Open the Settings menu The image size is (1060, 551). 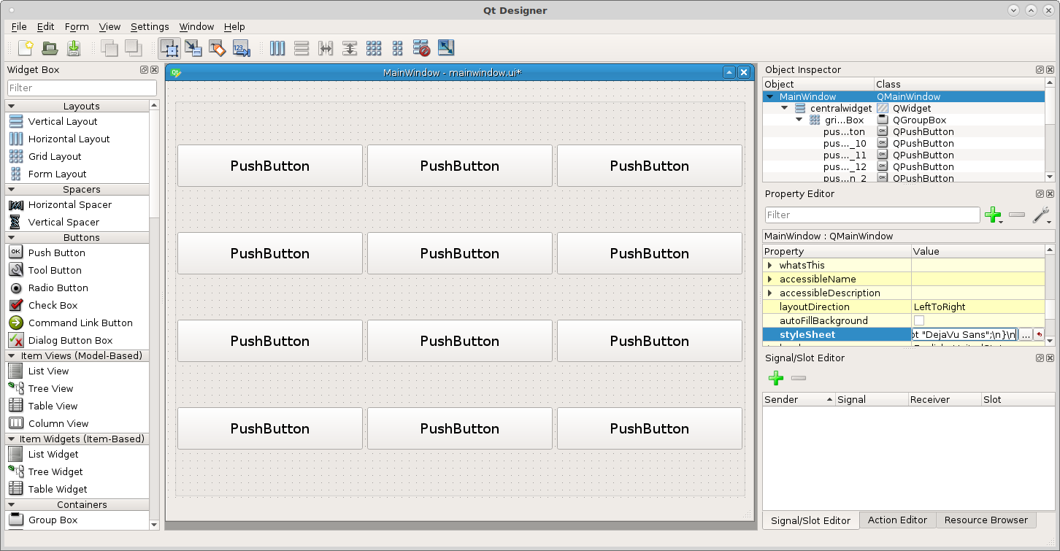point(150,26)
